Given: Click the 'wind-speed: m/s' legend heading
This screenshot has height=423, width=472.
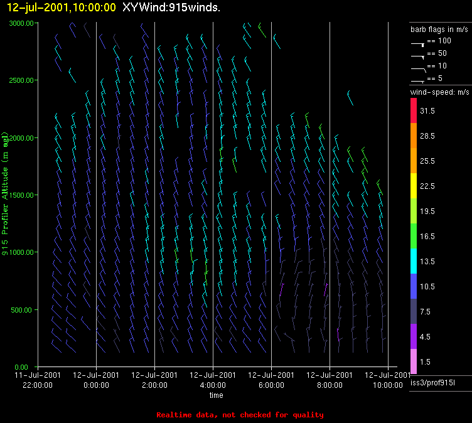Looking at the screenshot, I should [439, 92].
